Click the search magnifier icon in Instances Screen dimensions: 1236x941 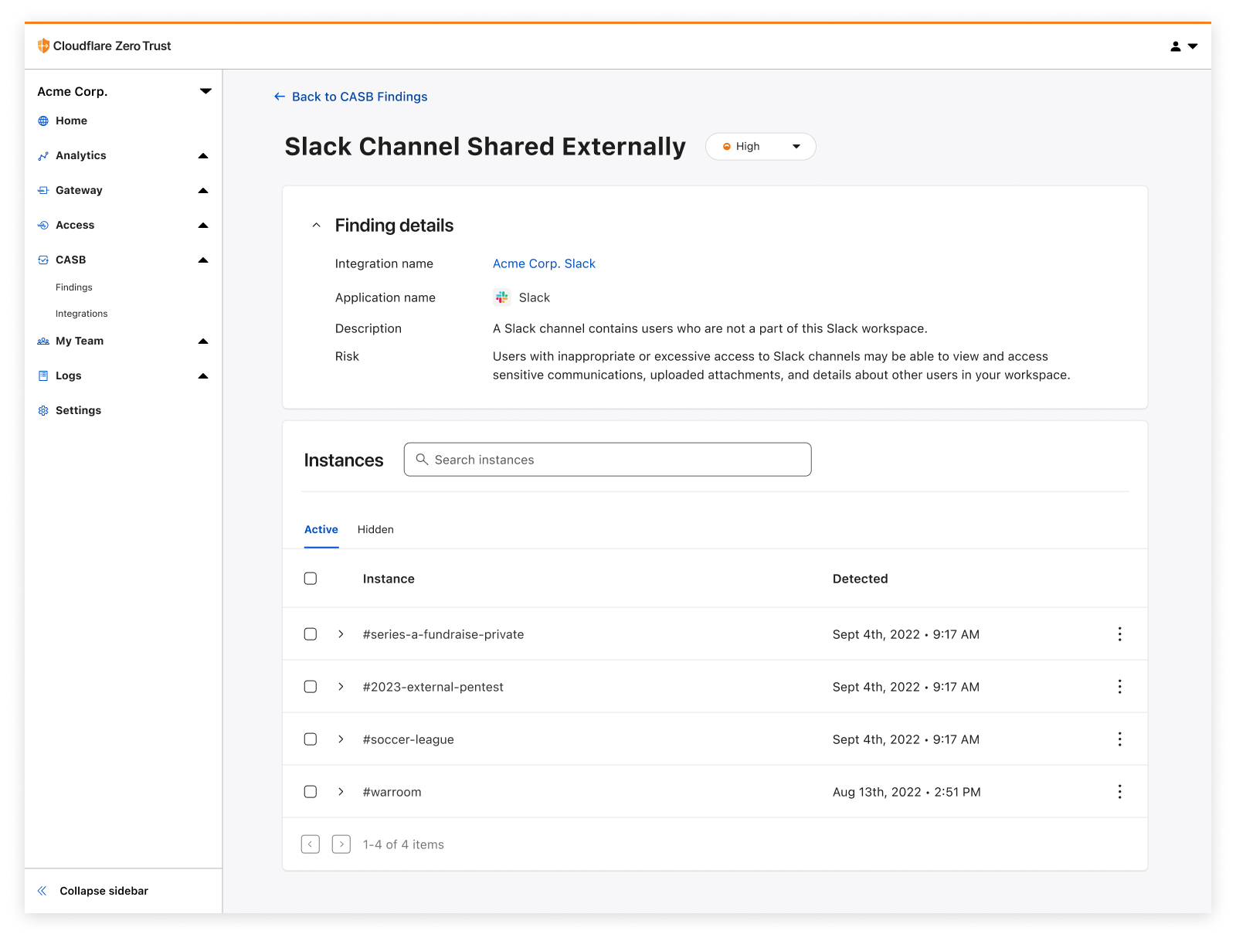(x=422, y=460)
